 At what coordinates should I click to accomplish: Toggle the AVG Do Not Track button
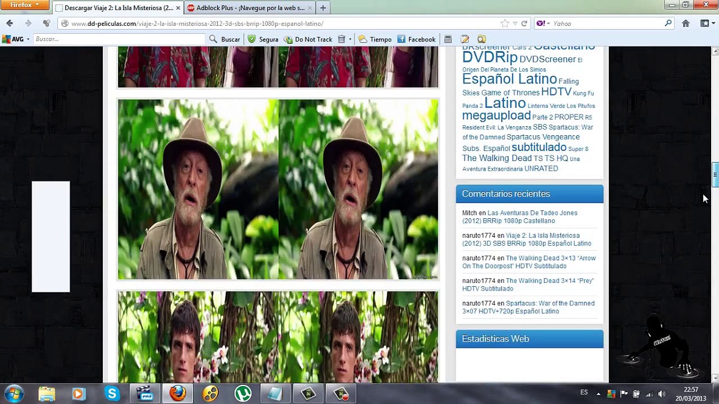(308, 39)
